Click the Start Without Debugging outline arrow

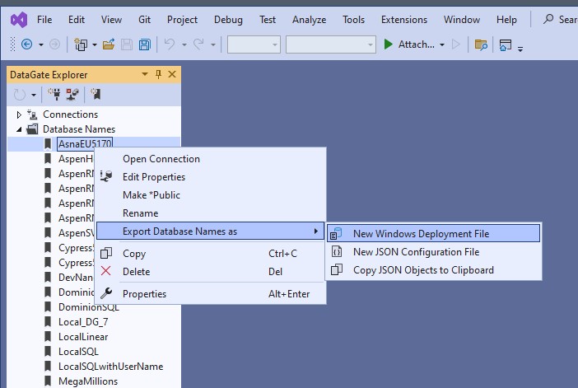tap(456, 44)
